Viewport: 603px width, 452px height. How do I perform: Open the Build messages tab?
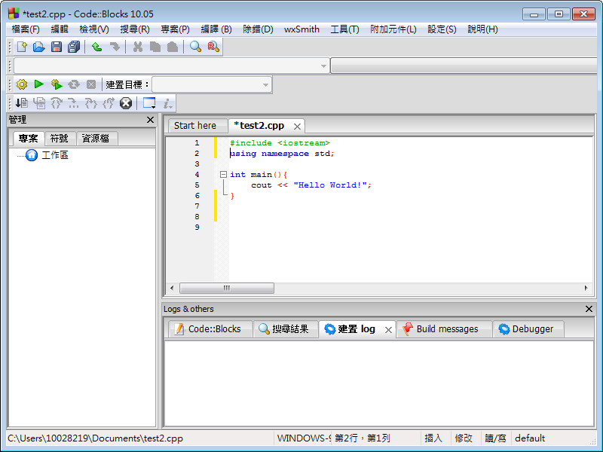click(442, 329)
